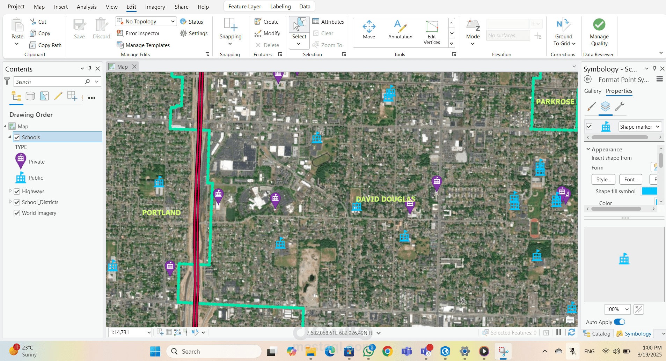Open the Shape marker type dropdown
666x361 pixels.
tap(640, 127)
